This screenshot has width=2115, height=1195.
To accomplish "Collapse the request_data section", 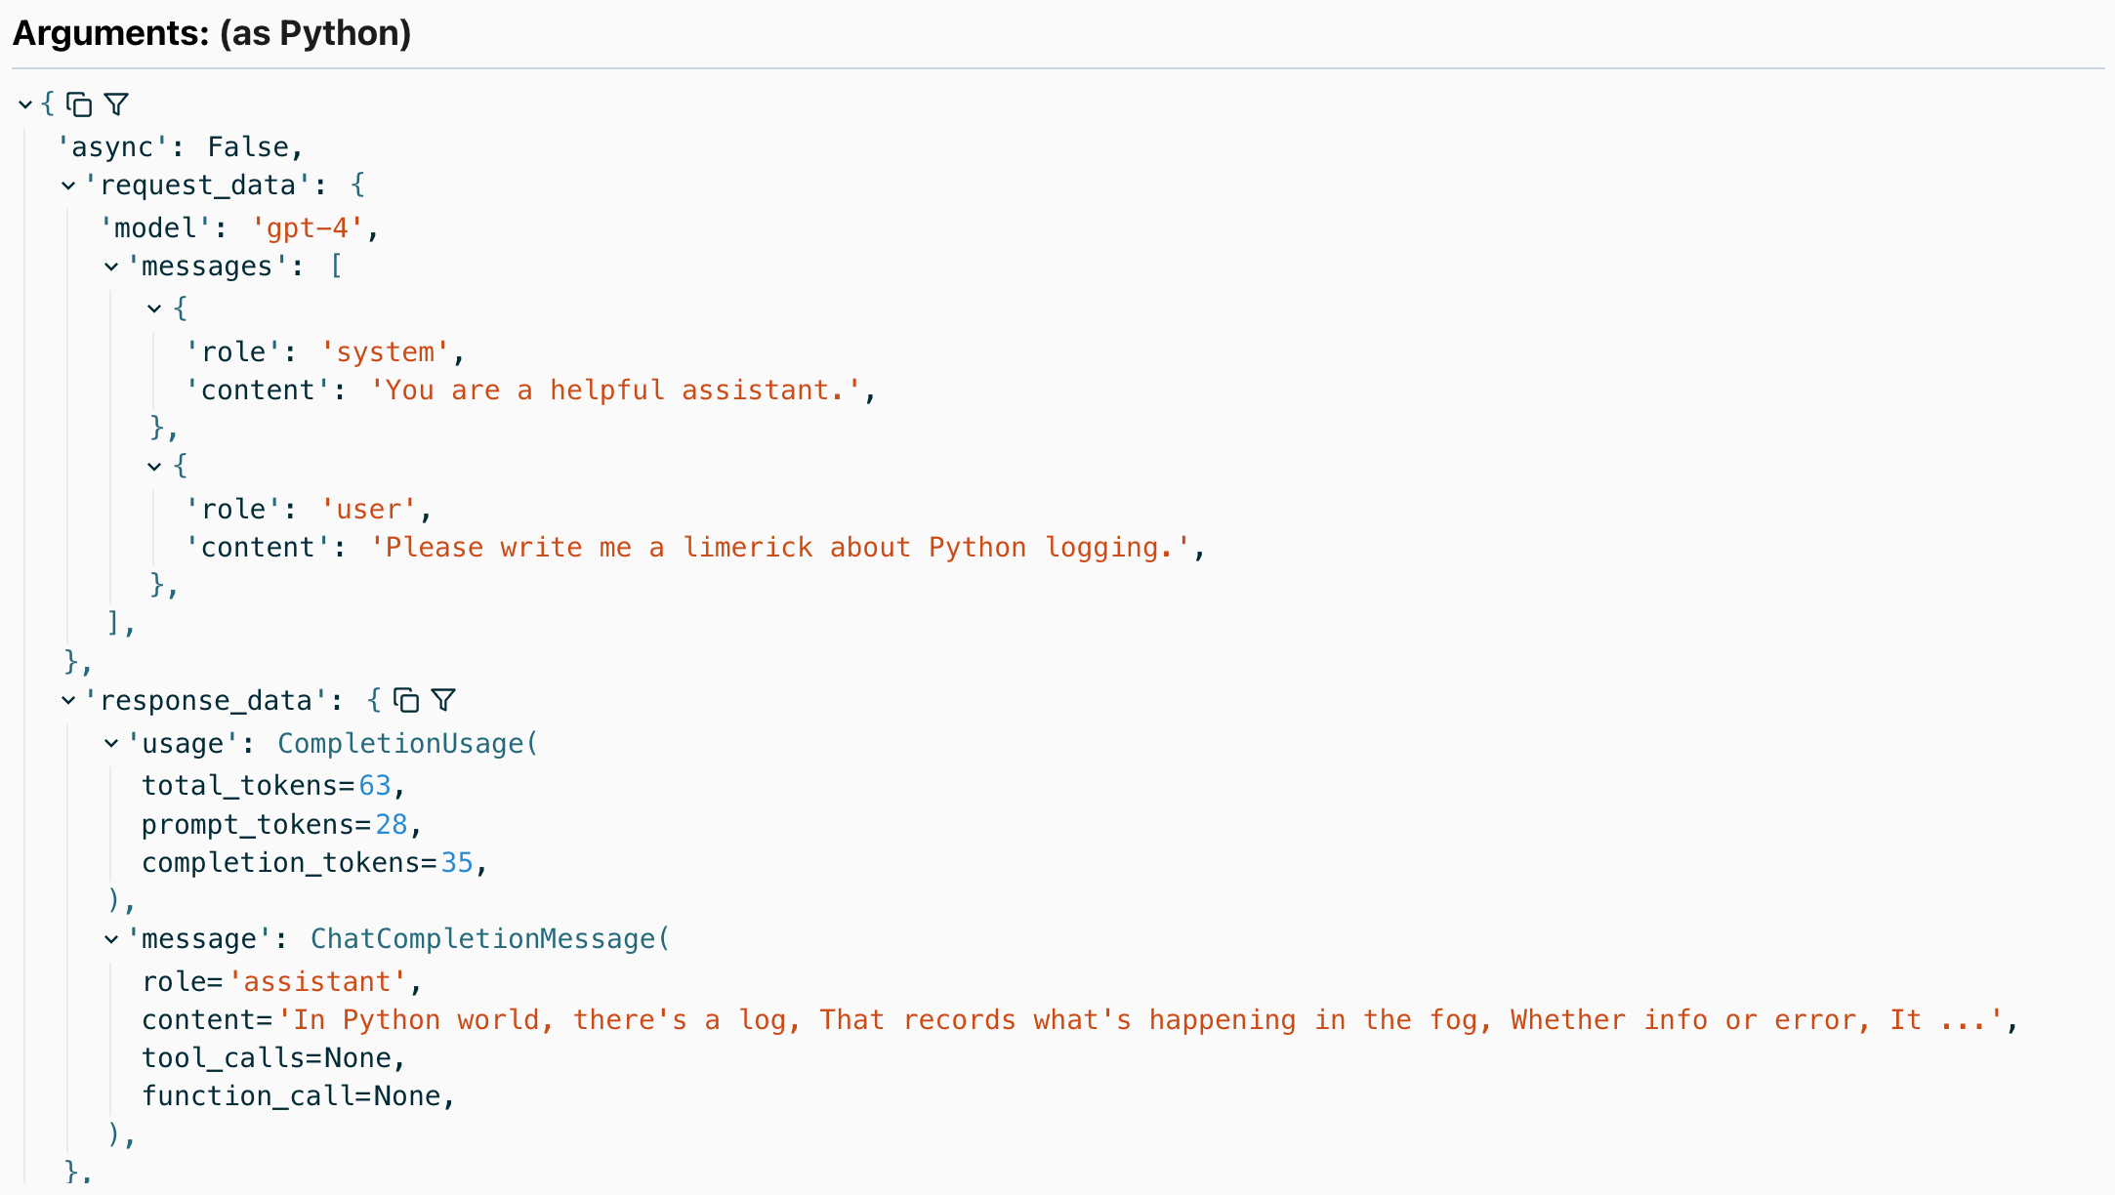I will [x=66, y=185].
